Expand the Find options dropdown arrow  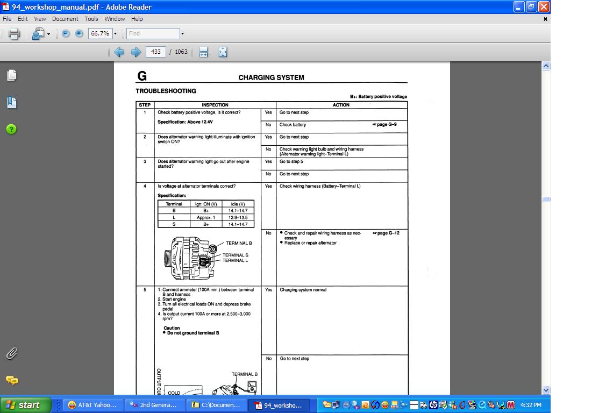point(182,33)
